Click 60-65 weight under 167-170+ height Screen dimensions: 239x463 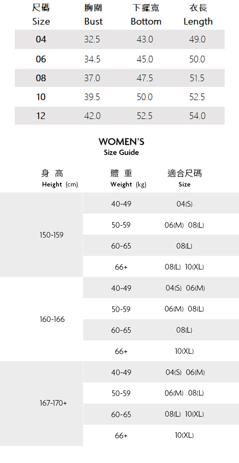pyautogui.click(x=121, y=414)
